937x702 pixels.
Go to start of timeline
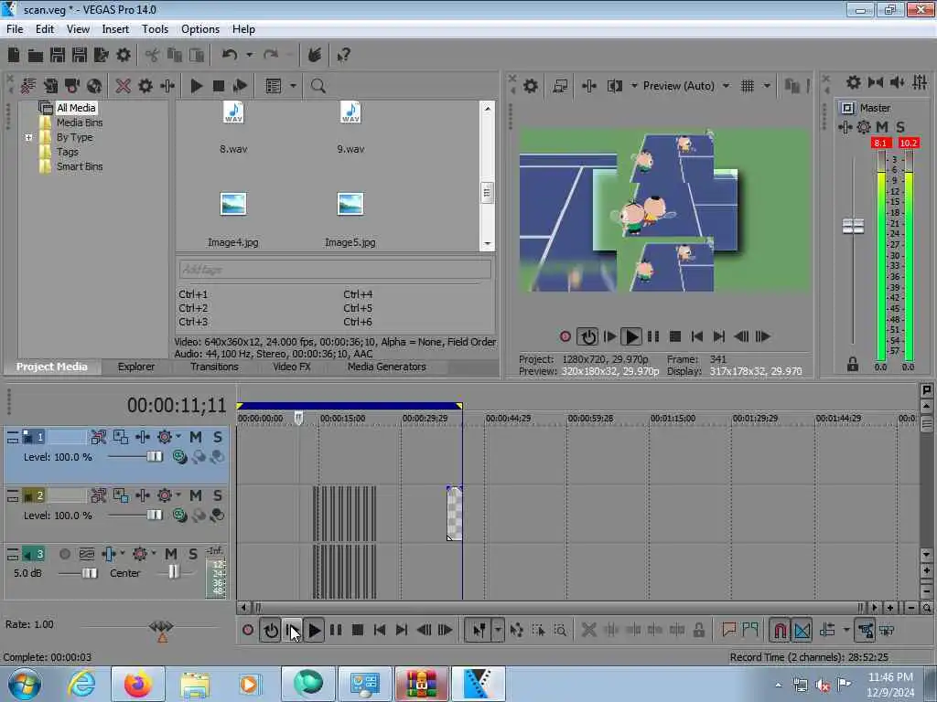[380, 630]
